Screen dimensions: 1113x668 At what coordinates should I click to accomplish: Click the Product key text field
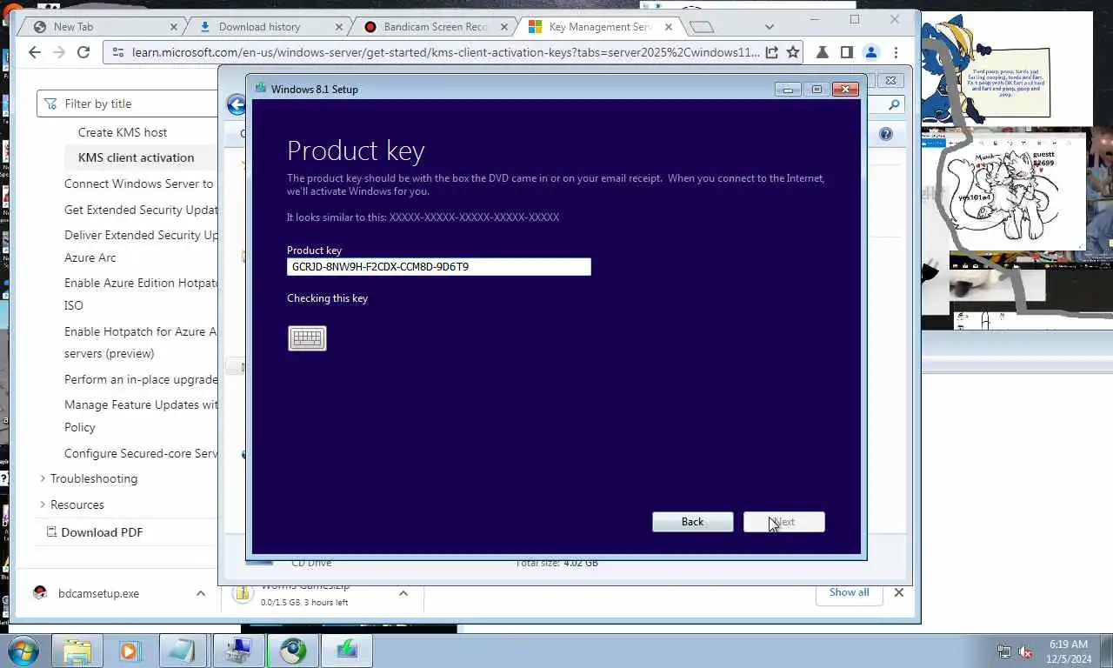click(439, 267)
